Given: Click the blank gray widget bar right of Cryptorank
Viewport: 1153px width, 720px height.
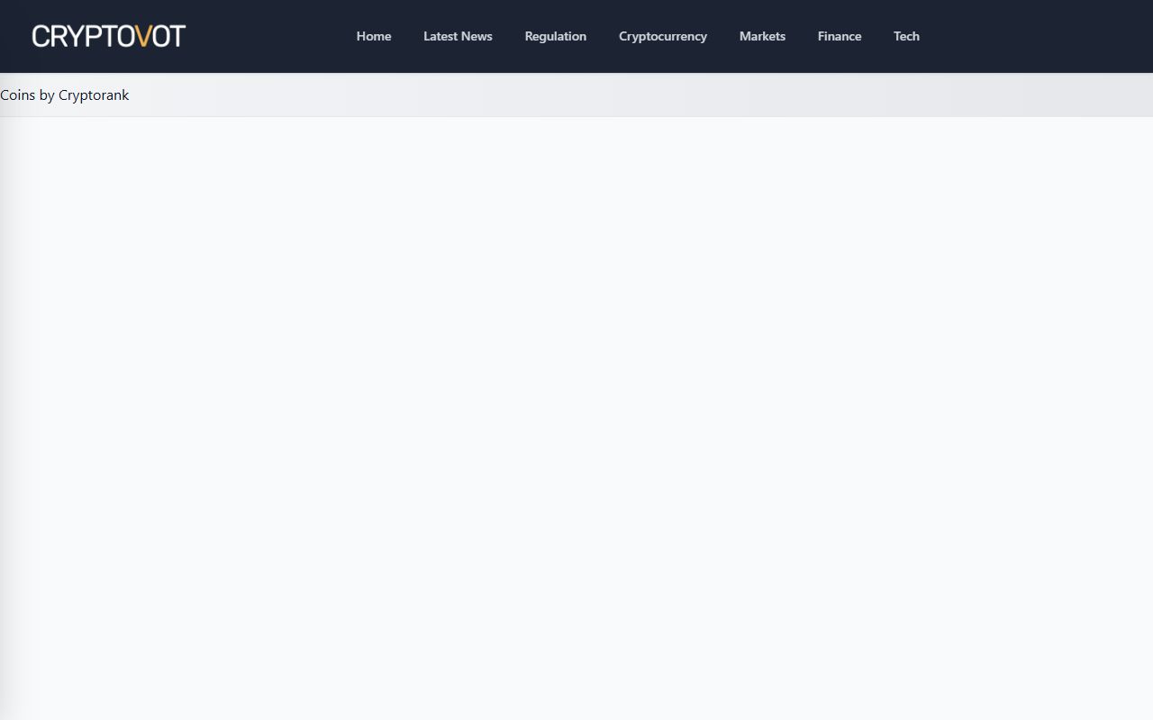Looking at the screenshot, I should 631,95.
